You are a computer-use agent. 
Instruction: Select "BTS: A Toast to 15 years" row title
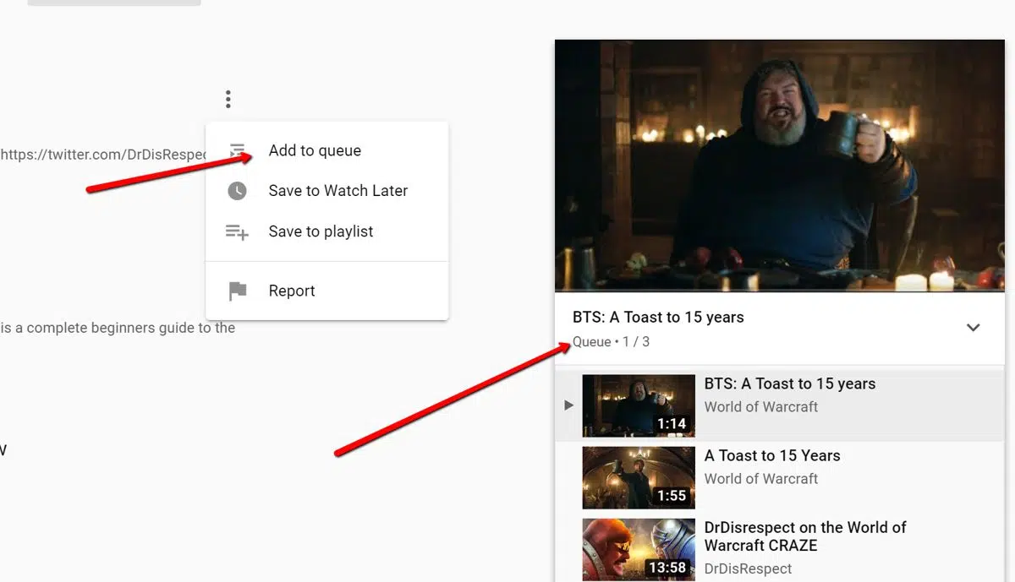coord(790,383)
